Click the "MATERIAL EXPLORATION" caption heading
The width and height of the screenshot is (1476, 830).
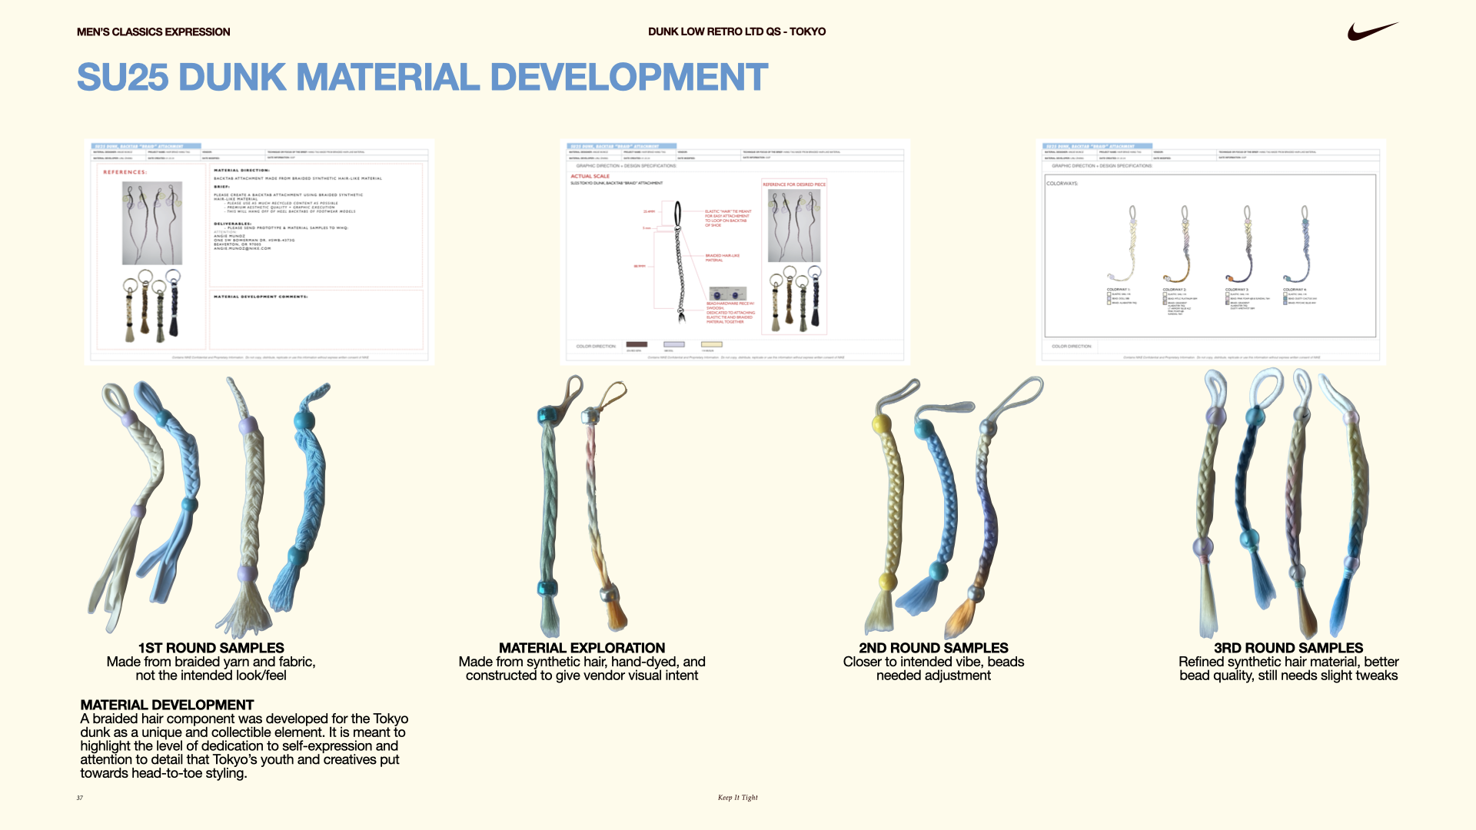pos(582,648)
